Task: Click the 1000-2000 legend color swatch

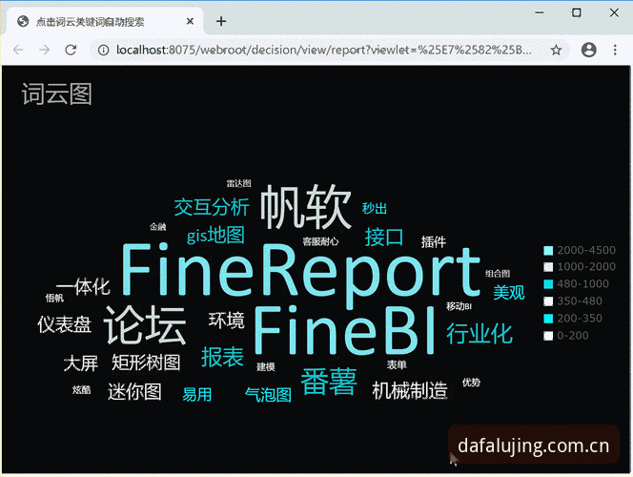Action: [548, 267]
